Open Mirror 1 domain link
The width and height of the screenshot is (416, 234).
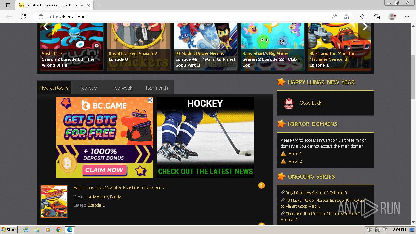point(295,153)
